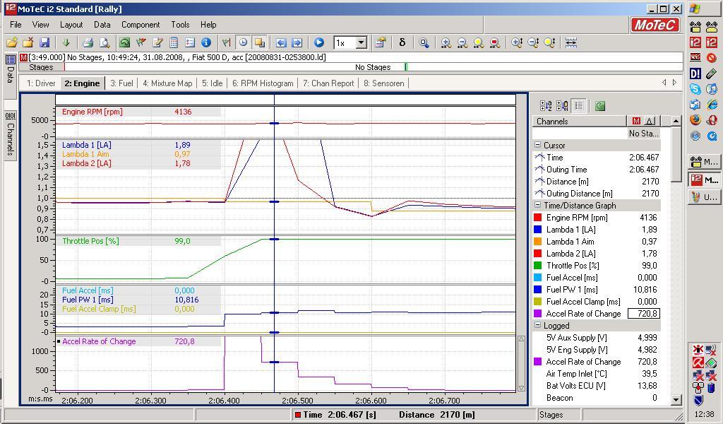Switch to the 5: Idle tab
The image size is (723, 424).
(x=212, y=83)
